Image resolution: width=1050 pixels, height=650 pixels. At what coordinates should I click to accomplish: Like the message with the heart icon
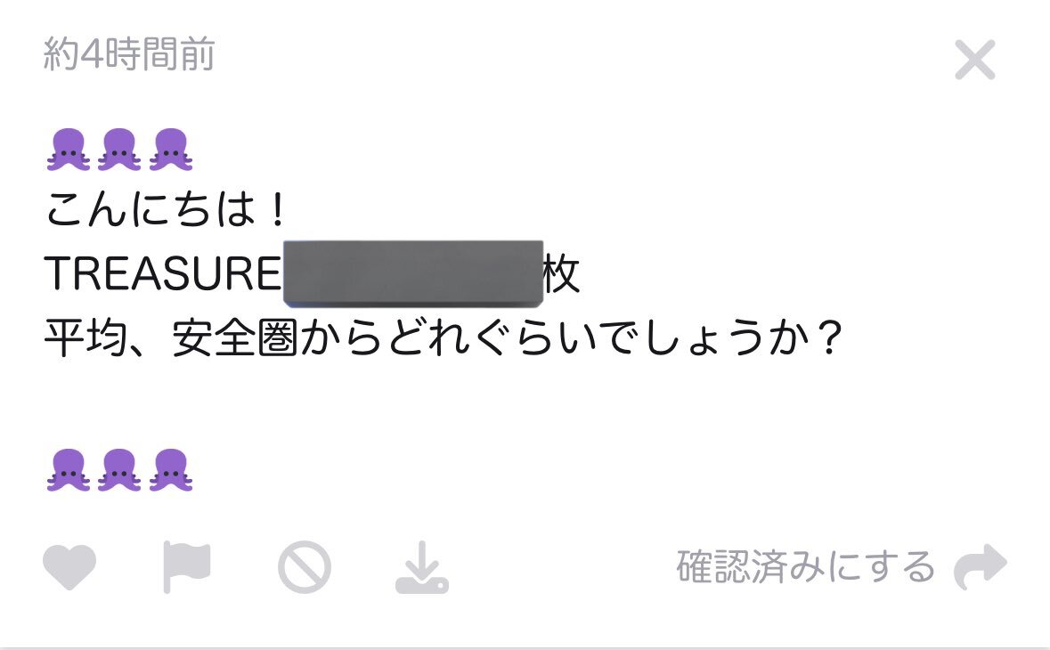[x=69, y=566]
